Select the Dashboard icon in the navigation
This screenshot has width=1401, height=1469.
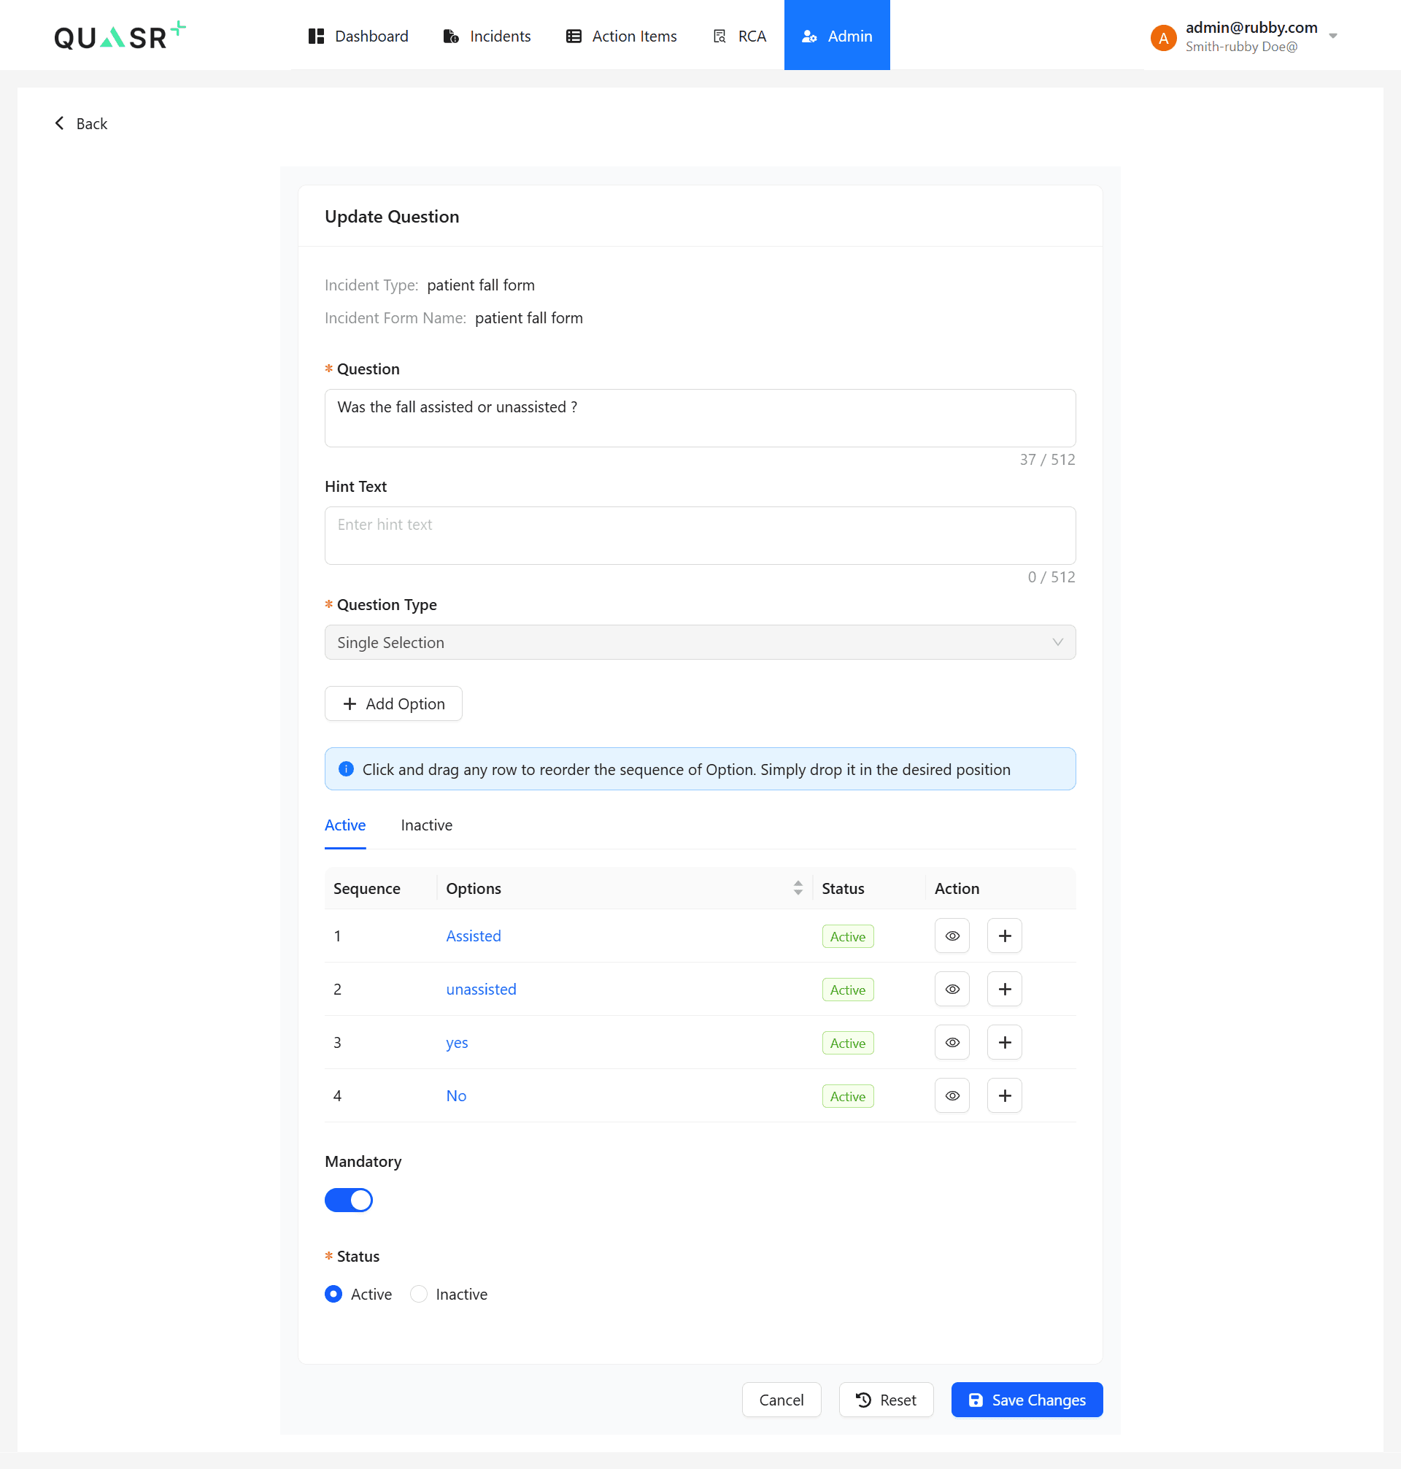coord(314,35)
